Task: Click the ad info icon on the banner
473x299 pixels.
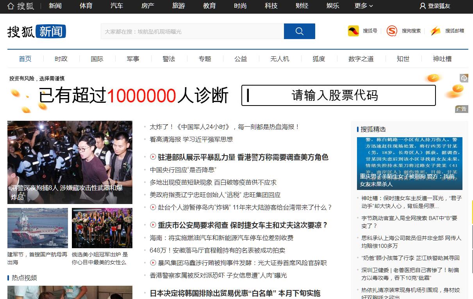Action: [464, 78]
